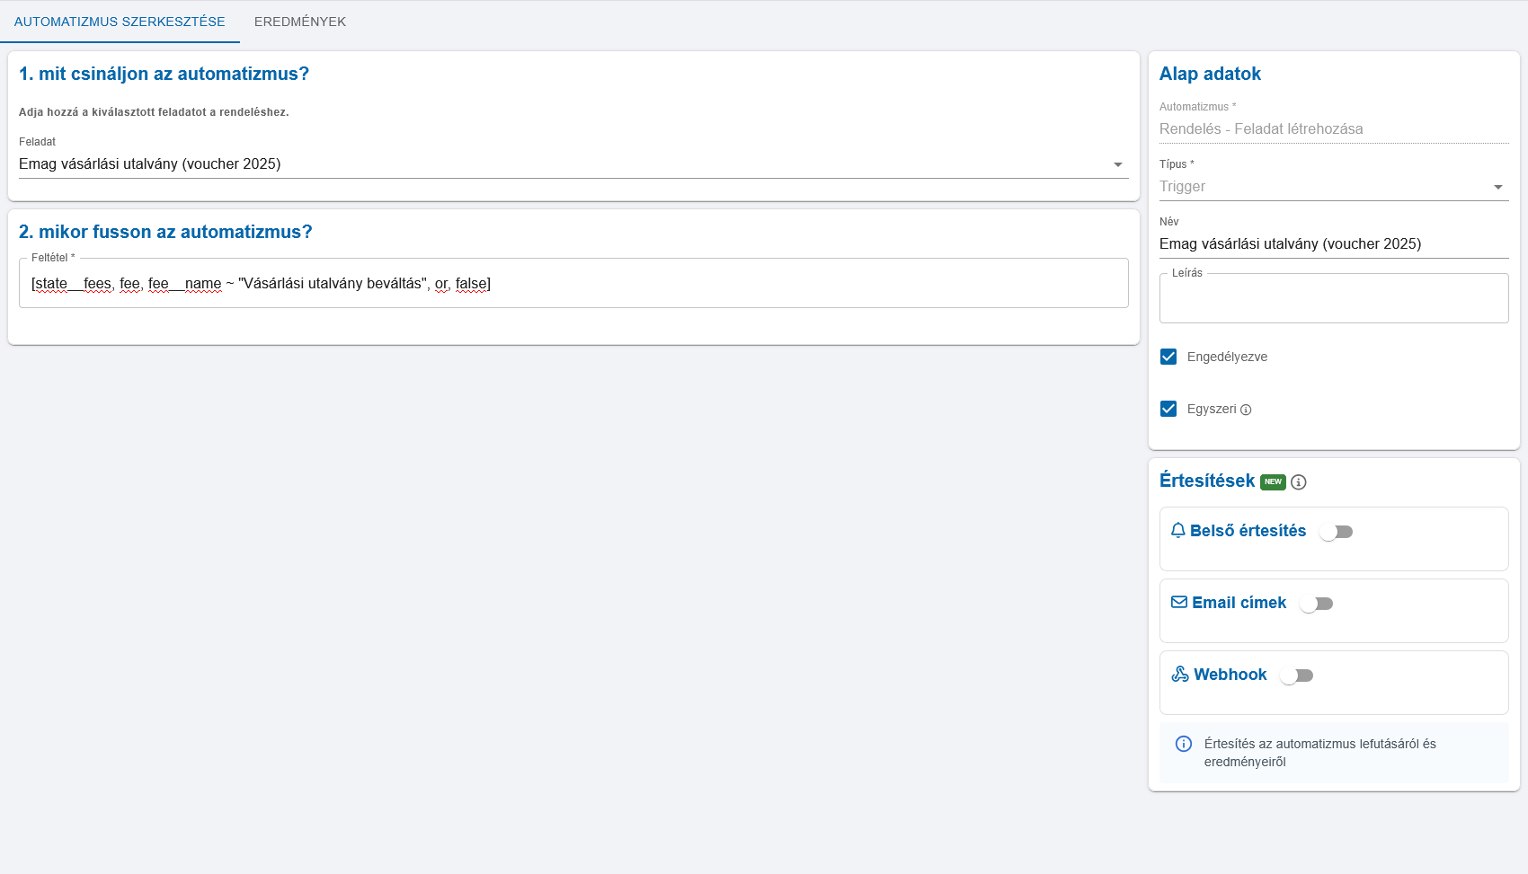Click the 'Alap adatok' heading

(1210, 74)
